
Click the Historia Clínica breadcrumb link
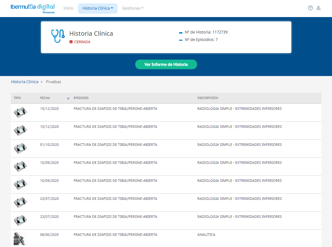click(x=25, y=82)
